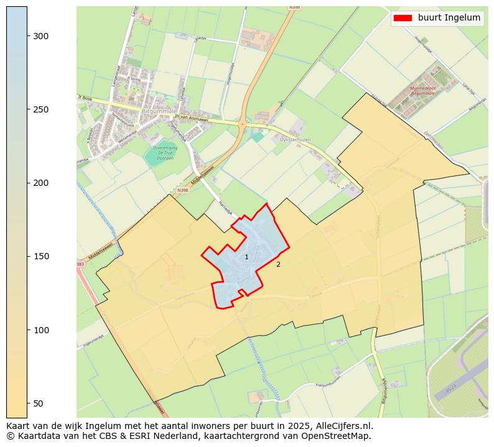
Task: Click the 50 tick on the colorbar
Action: pyautogui.click(x=39, y=403)
